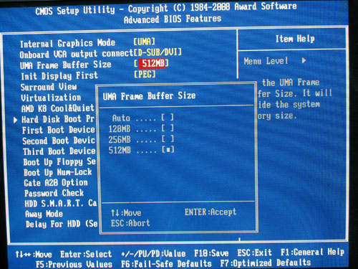Click the highlighted 512MB value field
Viewport: 358px width, 269px height.
tap(151, 64)
